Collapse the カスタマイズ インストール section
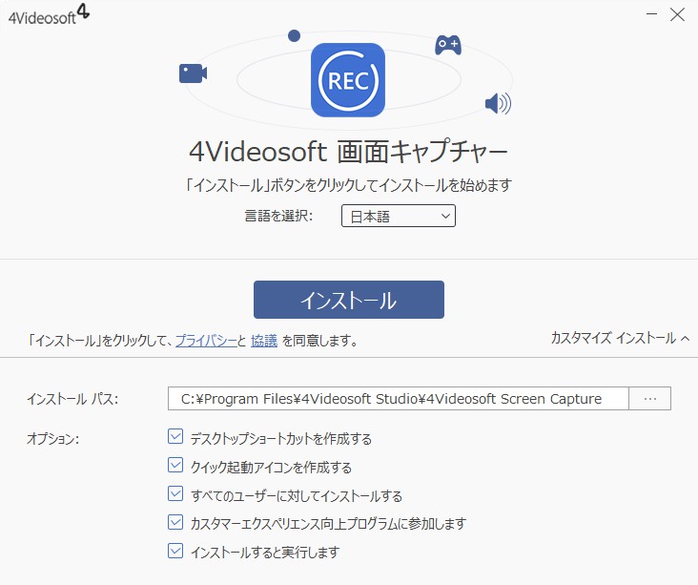 [x=620, y=338]
